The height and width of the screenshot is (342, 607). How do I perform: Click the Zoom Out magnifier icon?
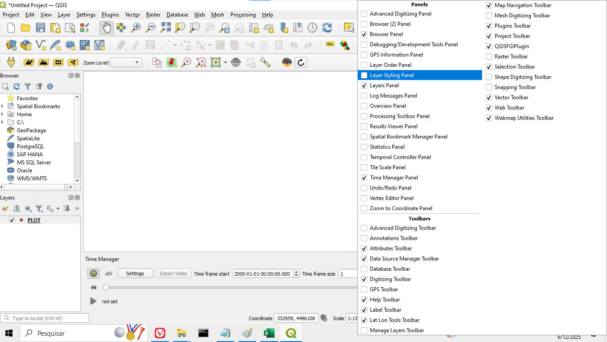151,28
